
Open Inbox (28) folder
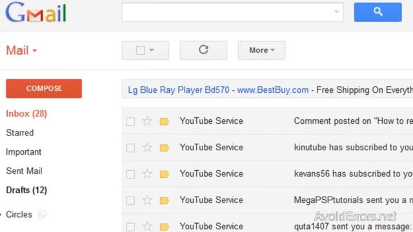click(x=26, y=113)
